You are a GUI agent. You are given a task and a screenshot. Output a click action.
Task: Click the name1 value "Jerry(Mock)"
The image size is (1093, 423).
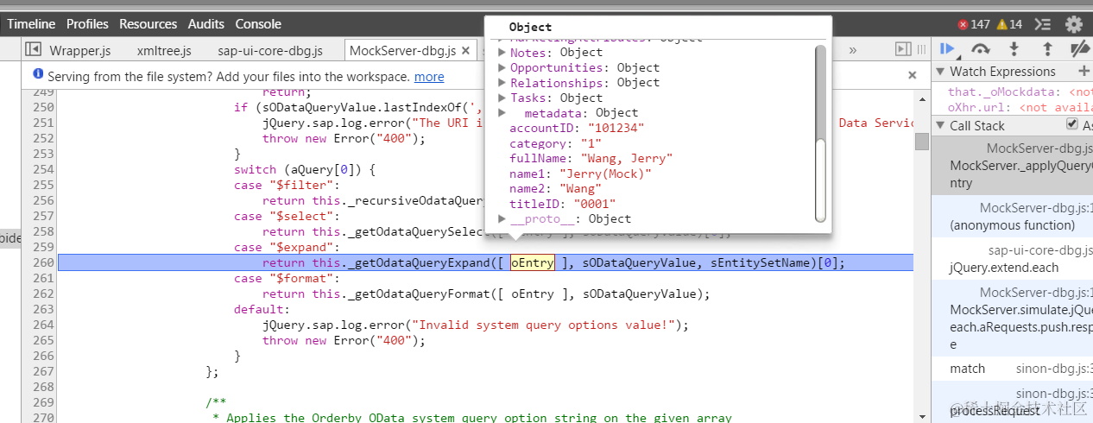click(605, 174)
